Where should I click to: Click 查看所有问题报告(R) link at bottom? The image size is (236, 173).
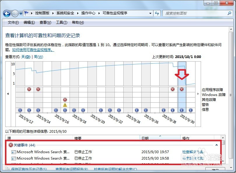pos(72,169)
